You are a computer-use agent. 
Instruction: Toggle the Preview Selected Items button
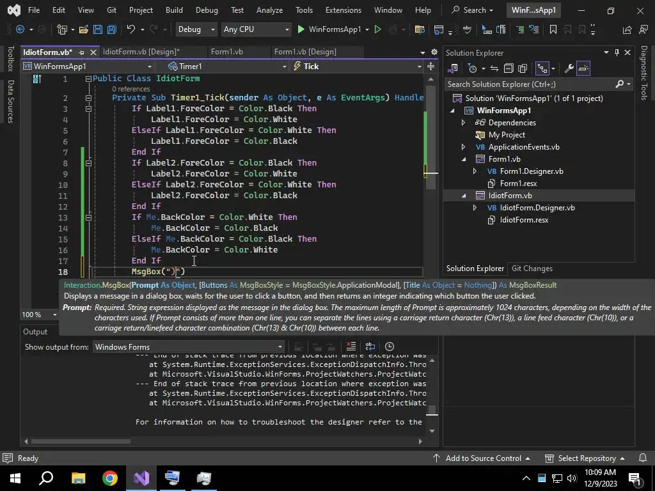pyautogui.click(x=583, y=68)
